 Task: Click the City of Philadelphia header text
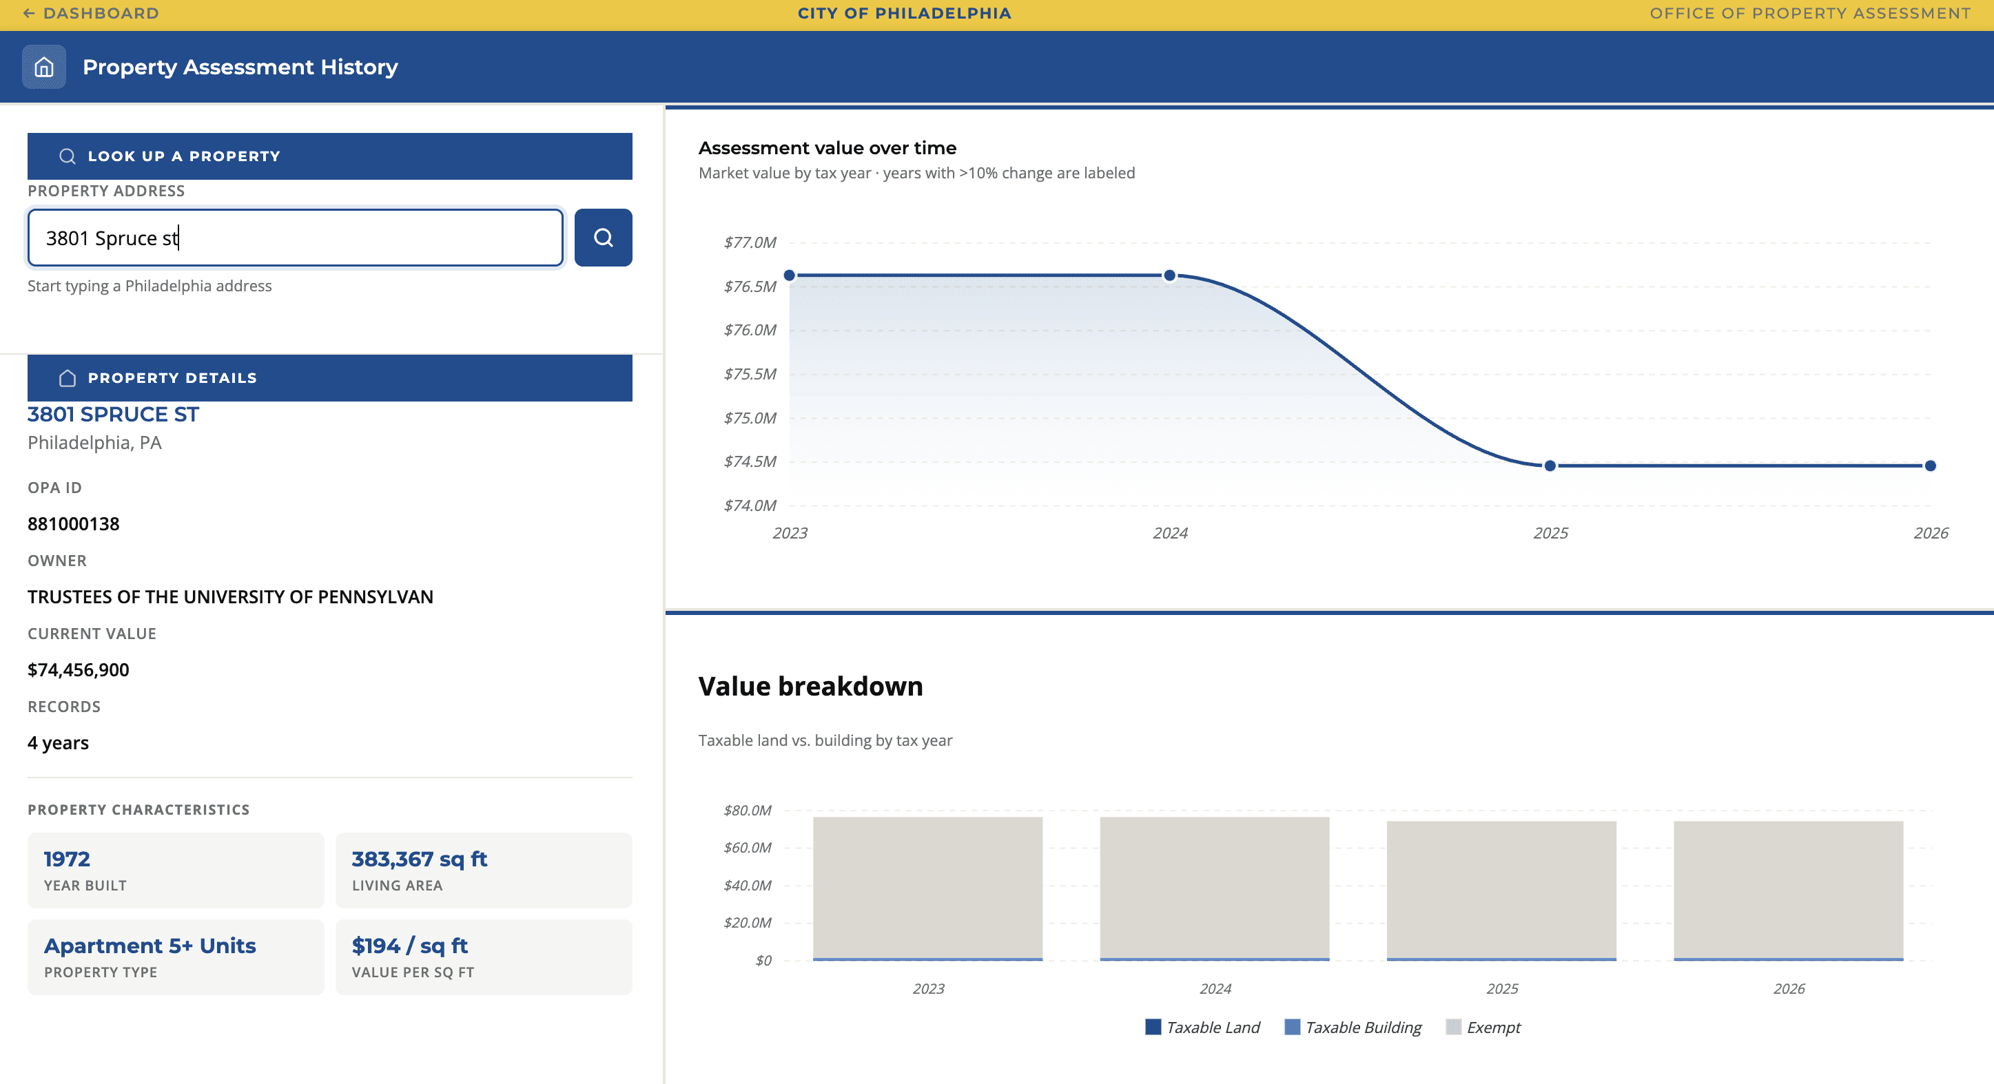904,13
